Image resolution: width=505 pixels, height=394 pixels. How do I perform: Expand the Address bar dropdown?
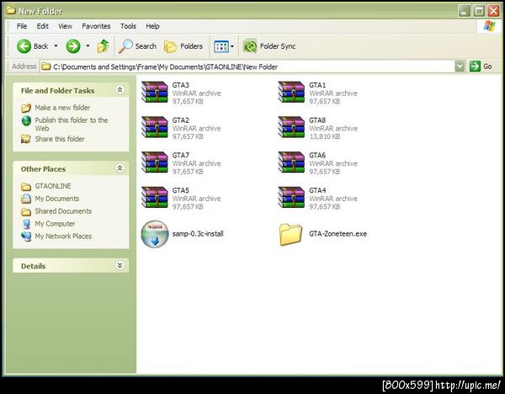(x=460, y=67)
